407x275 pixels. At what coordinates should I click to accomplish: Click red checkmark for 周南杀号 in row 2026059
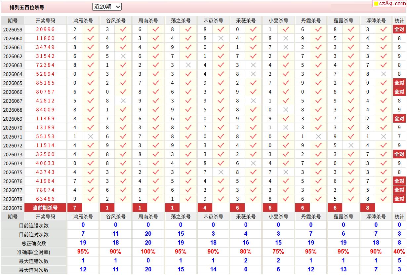[x=156, y=29]
